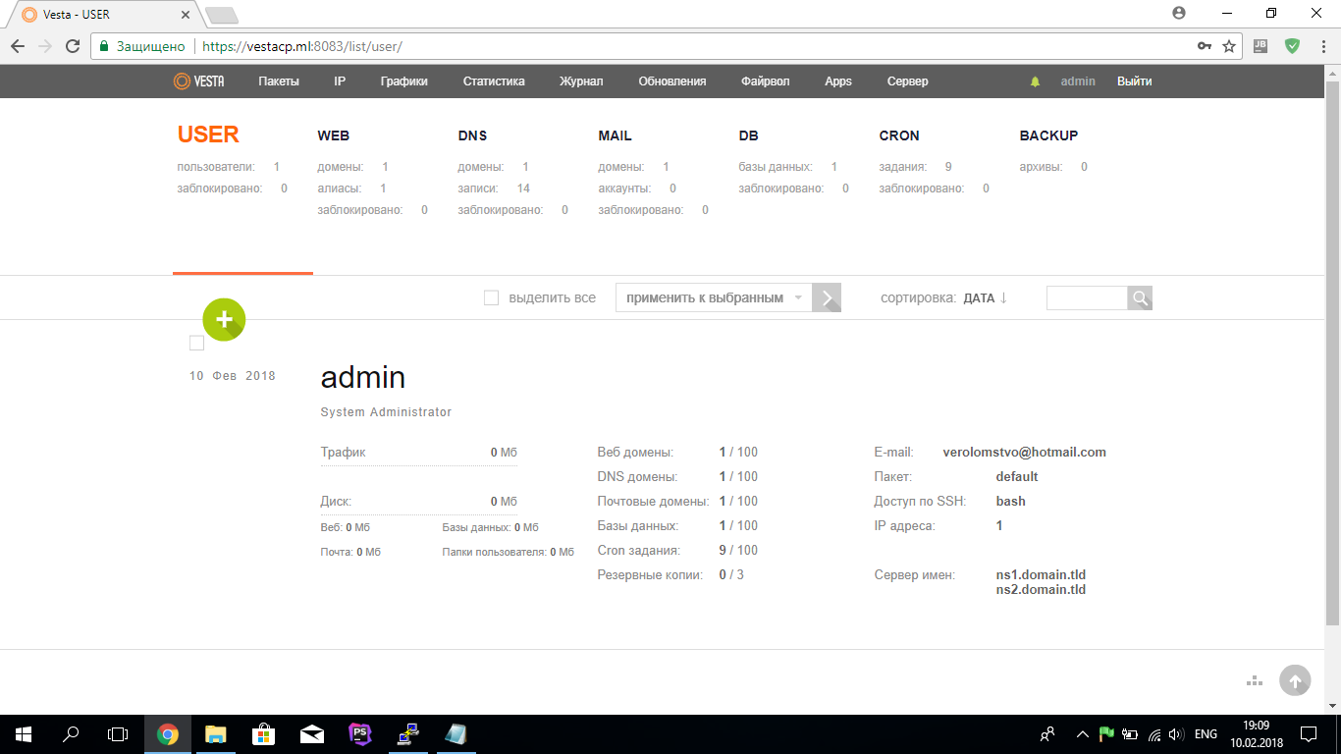Click the green plus add user button
This screenshot has height=754, width=1341.
(224, 319)
